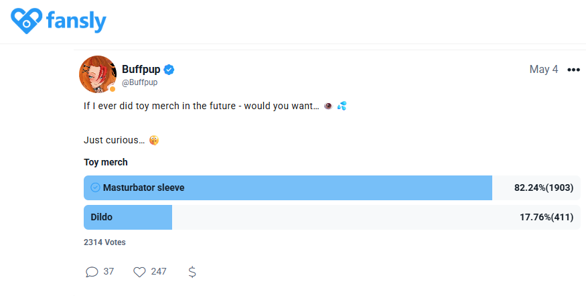Click the 247 likes count
This screenshot has width=586, height=296.
[x=159, y=272]
